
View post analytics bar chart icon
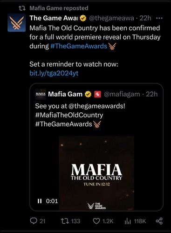pyautogui.click(x=128, y=221)
